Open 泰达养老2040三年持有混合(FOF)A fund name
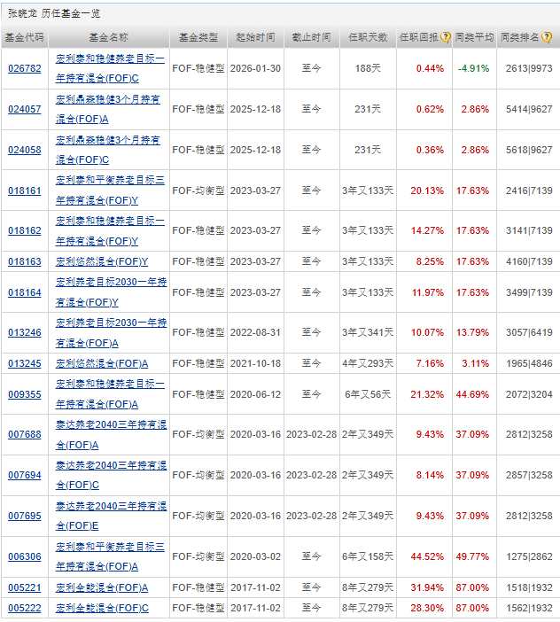 click(x=111, y=435)
